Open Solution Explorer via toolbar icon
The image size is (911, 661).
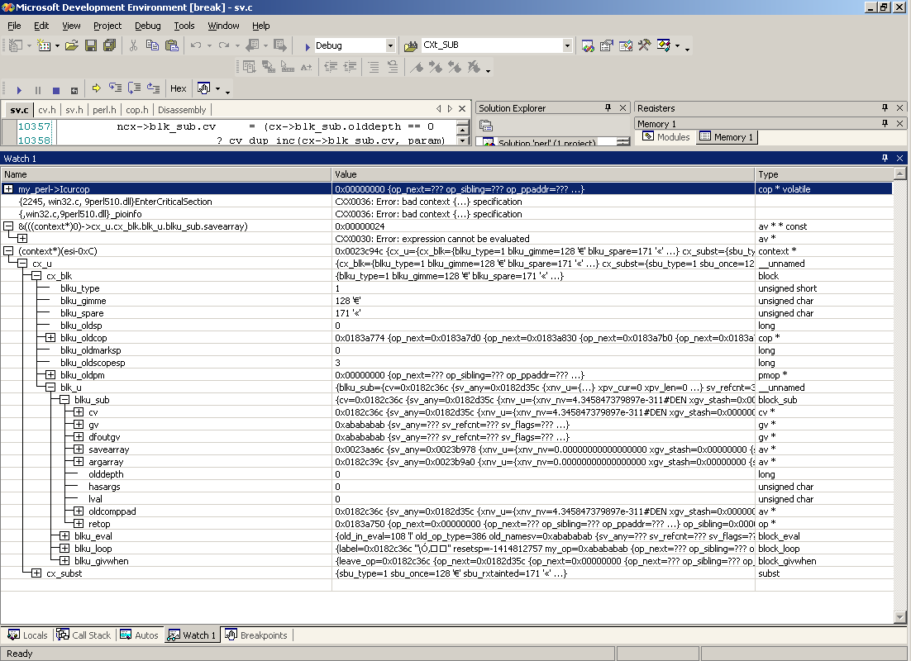[x=588, y=45]
